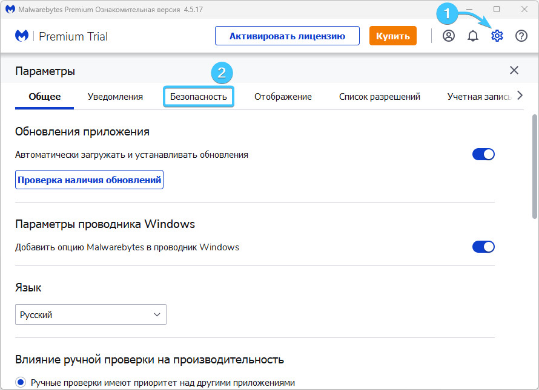
Task: Click Влияние ручной проверки на производительность heading
Action: click(150, 359)
